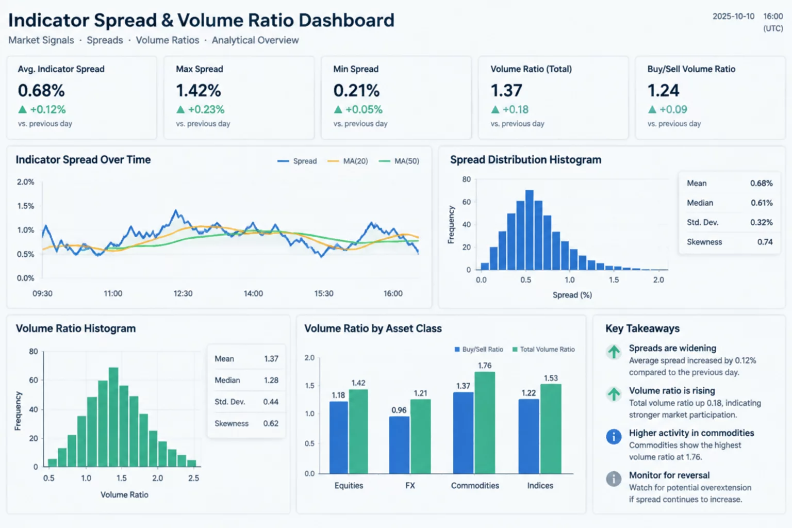Click Std. Dev. 0.44 in volume stats

246,402
